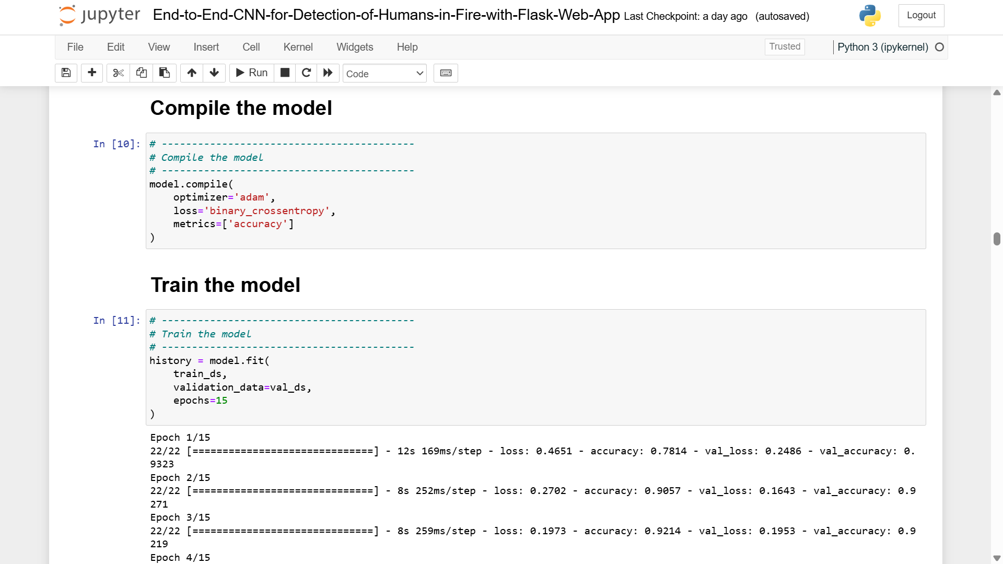Open the cell type Code dropdown
The height and width of the screenshot is (564, 1003).
tap(384, 74)
